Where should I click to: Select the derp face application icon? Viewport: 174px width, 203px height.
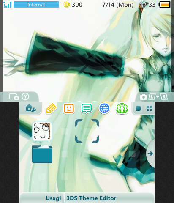click(x=42, y=132)
